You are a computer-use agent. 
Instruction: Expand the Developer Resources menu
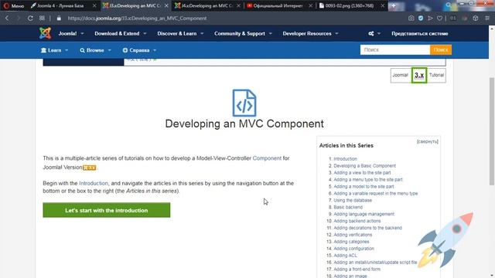[310, 33]
